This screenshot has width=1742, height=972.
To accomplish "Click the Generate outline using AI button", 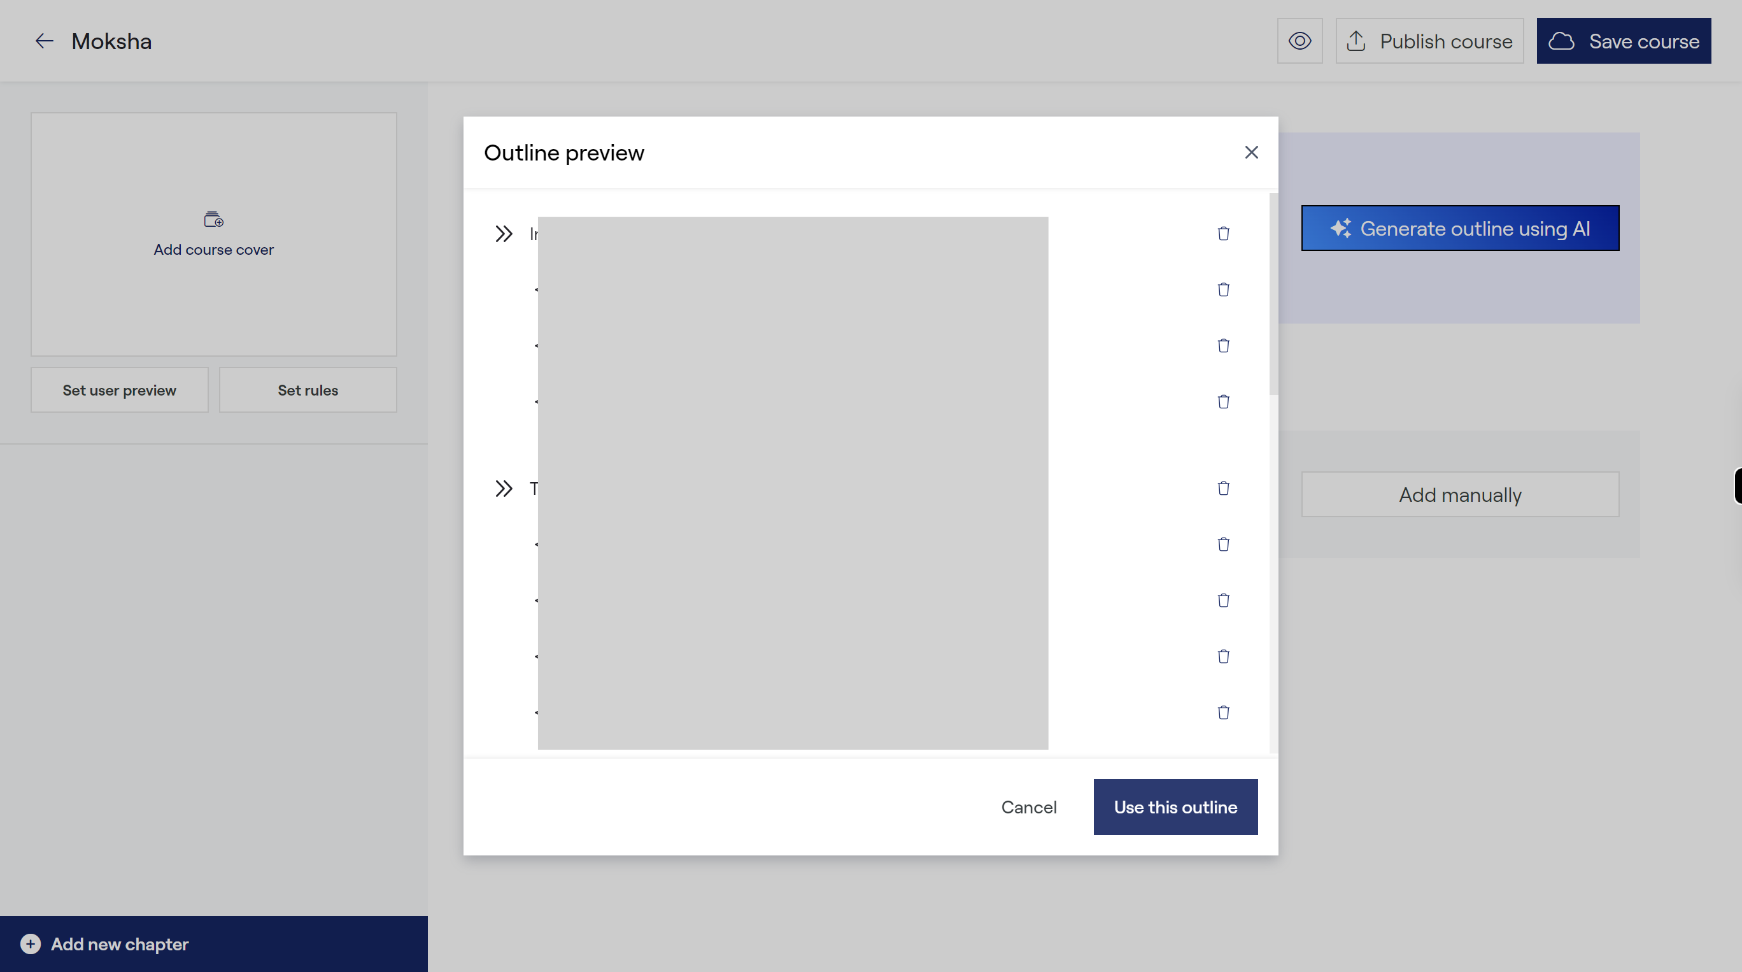I will (x=1460, y=227).
